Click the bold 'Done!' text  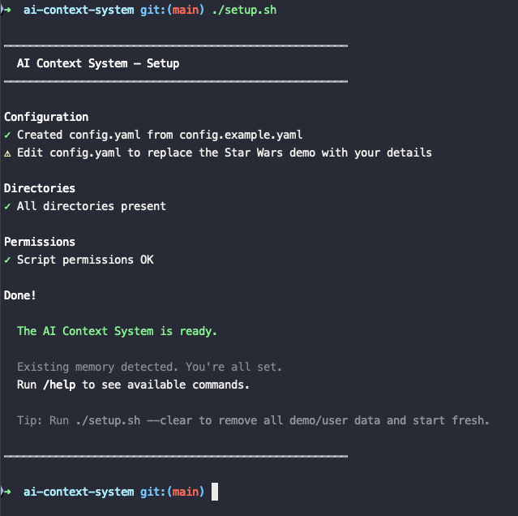pyautogui.click(x=20, y=295)
